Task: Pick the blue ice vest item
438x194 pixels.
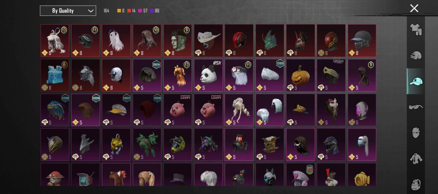Action: [55, 75]
